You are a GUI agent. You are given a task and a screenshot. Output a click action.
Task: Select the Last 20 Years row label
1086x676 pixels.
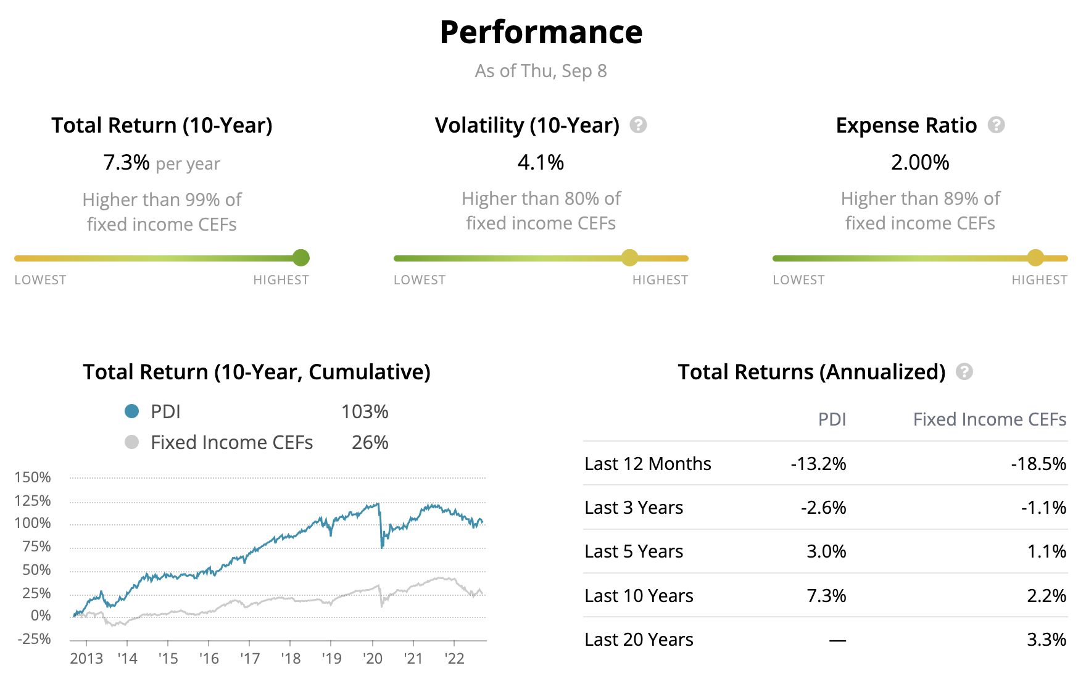pos(639,640)
